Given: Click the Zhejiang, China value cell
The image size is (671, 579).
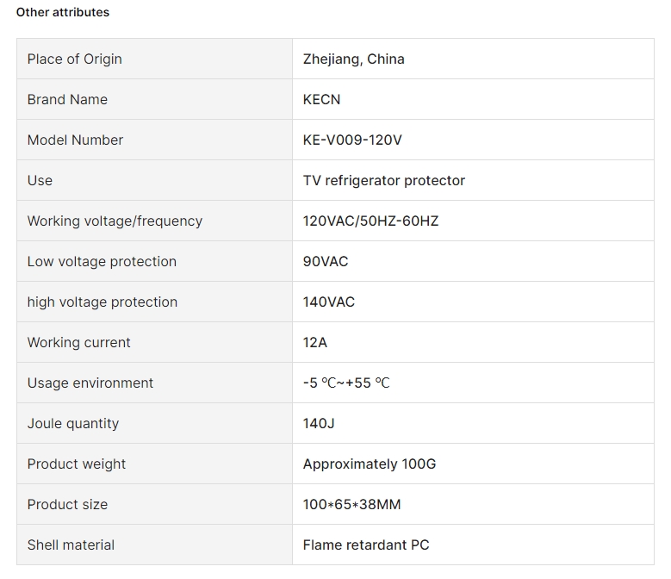Looking at the screenshot, I should (x=473, y=59).
